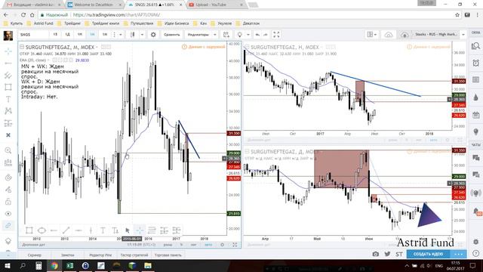Pick rectangle in the floating drawing toolbar

pos(29,230)
